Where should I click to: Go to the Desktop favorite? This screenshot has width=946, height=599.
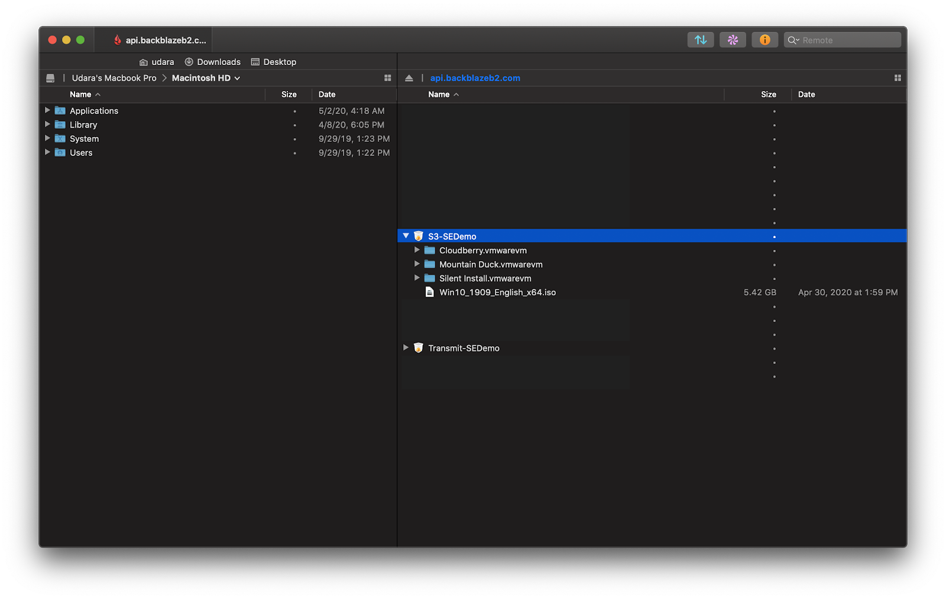(x=274, y=62)
